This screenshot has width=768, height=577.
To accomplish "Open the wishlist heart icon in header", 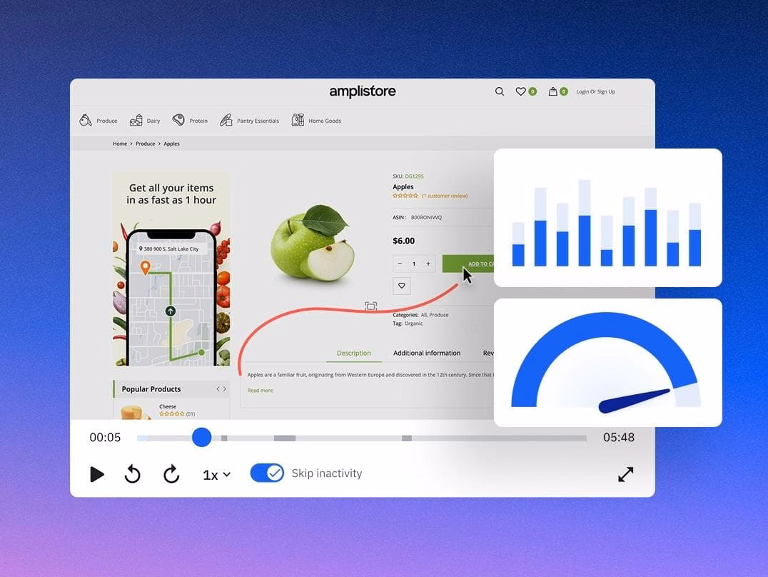I will (x=521, y=91).
